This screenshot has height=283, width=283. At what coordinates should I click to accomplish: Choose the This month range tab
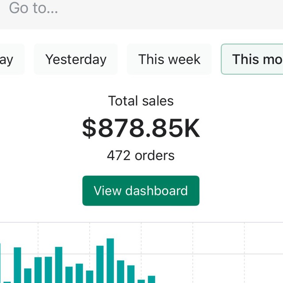(252, 59)
